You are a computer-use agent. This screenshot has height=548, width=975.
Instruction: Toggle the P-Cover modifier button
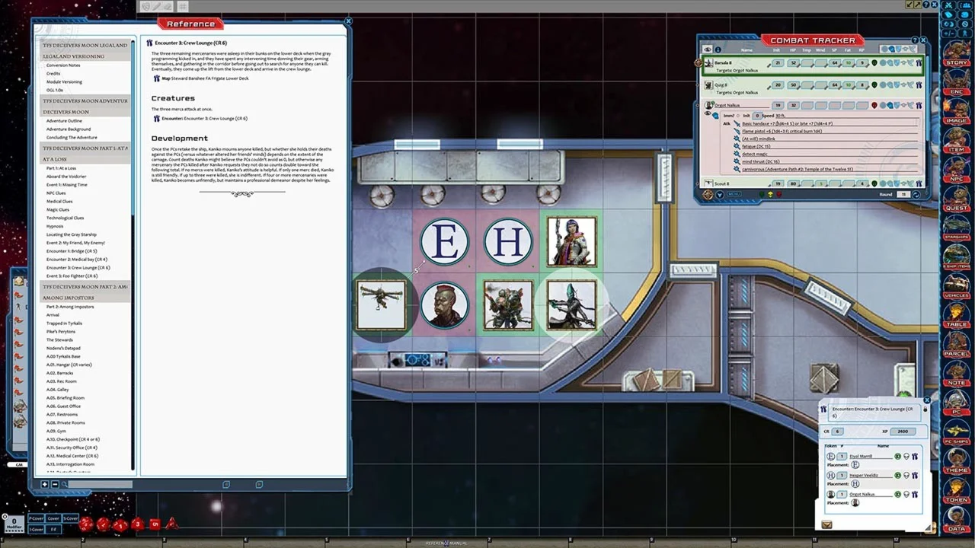pyautogui.click(x=36, y=518)
